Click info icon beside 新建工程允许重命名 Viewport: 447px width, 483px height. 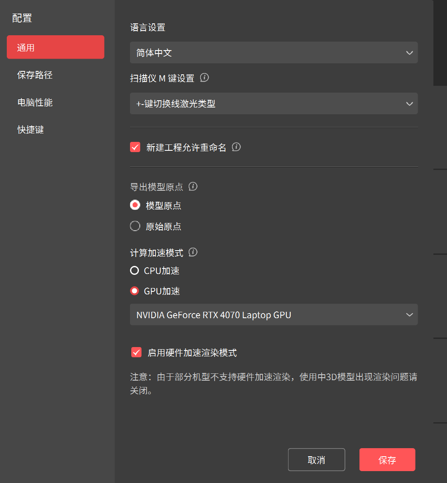[236, 147]
